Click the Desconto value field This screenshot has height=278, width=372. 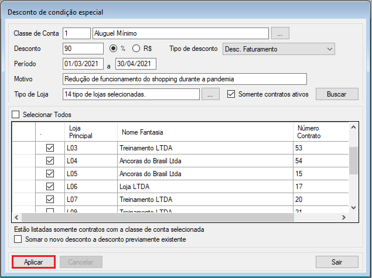point(83,49)
